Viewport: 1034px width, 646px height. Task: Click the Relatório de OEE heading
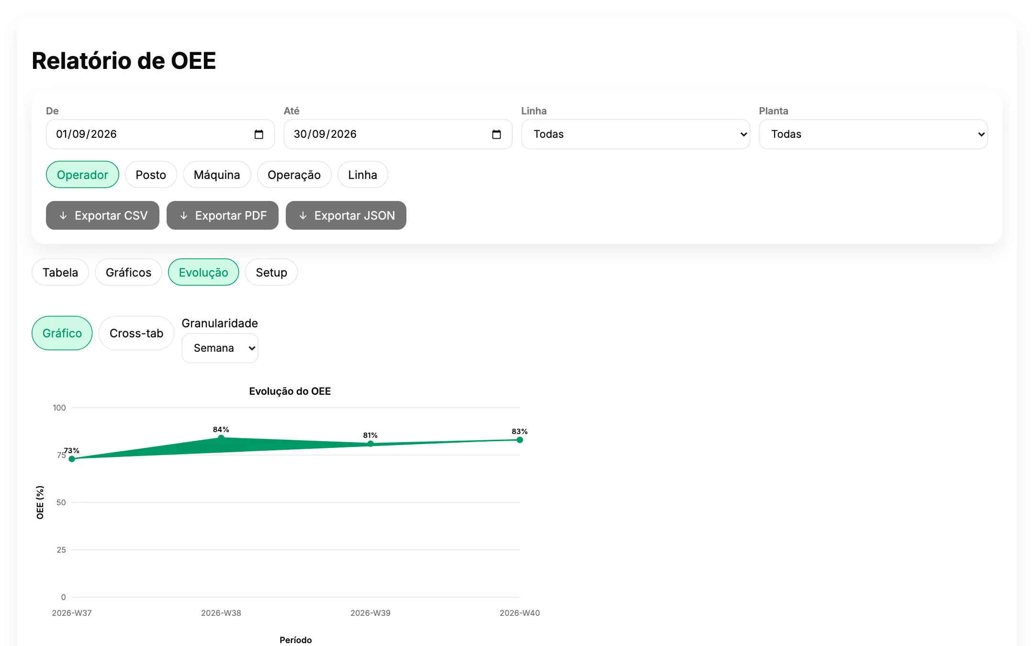coord(124,61)
